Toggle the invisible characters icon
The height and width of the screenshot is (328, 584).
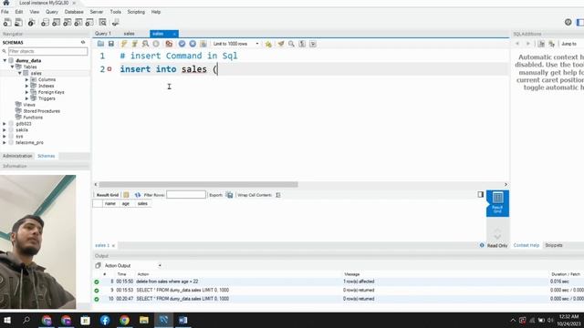302,44
